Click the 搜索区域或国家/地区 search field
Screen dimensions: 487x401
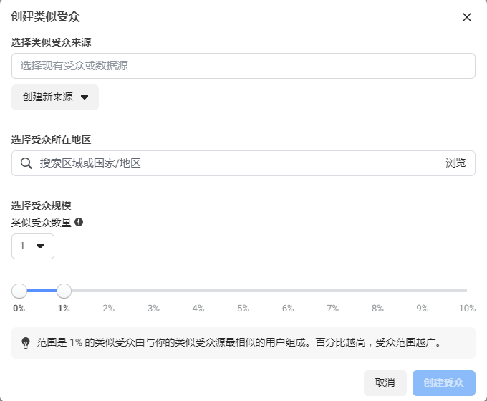[229, 163]
